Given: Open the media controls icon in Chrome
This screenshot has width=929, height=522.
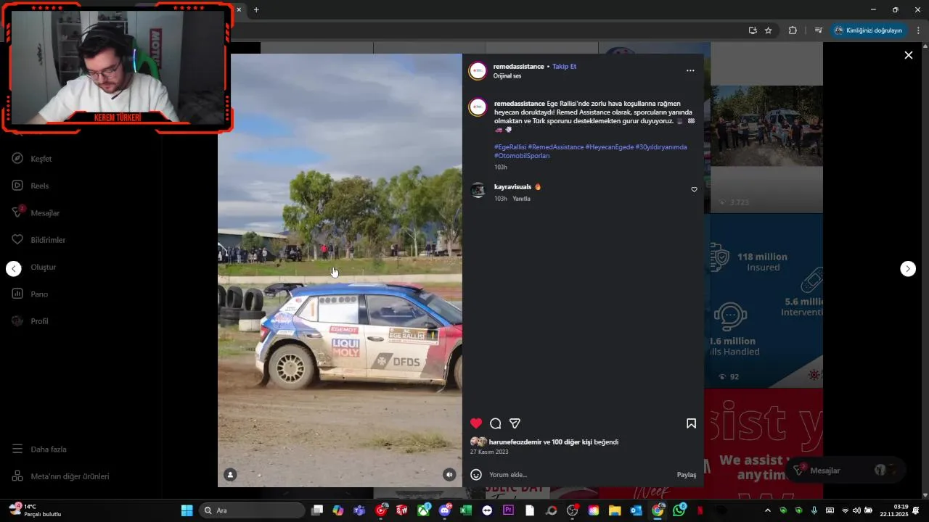Looking at the screenshot, I should [x=818, y=30].
